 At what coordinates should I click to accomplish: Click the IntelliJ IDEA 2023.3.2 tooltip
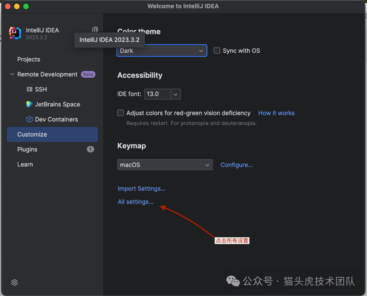pos(109,40)
